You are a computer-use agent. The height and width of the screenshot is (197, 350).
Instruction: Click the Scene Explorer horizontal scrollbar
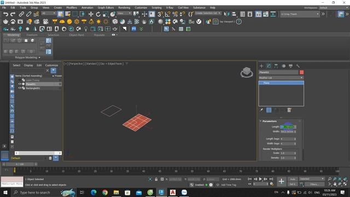point(38,153)
